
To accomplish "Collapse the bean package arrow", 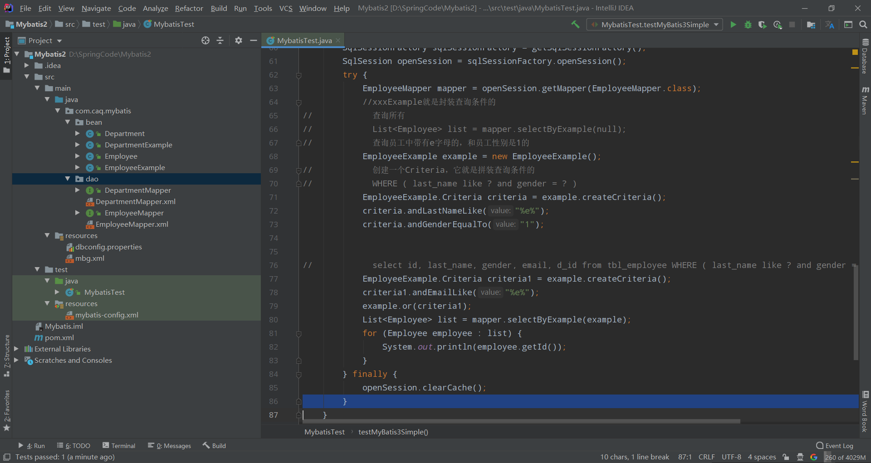I will [68, 122].
